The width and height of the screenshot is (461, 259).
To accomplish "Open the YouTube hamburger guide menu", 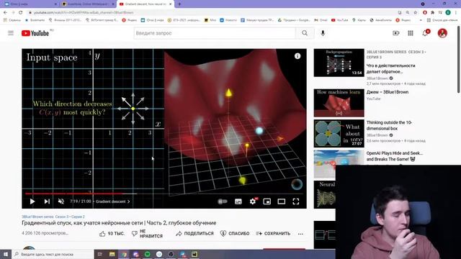I will (x=11, y=33).
